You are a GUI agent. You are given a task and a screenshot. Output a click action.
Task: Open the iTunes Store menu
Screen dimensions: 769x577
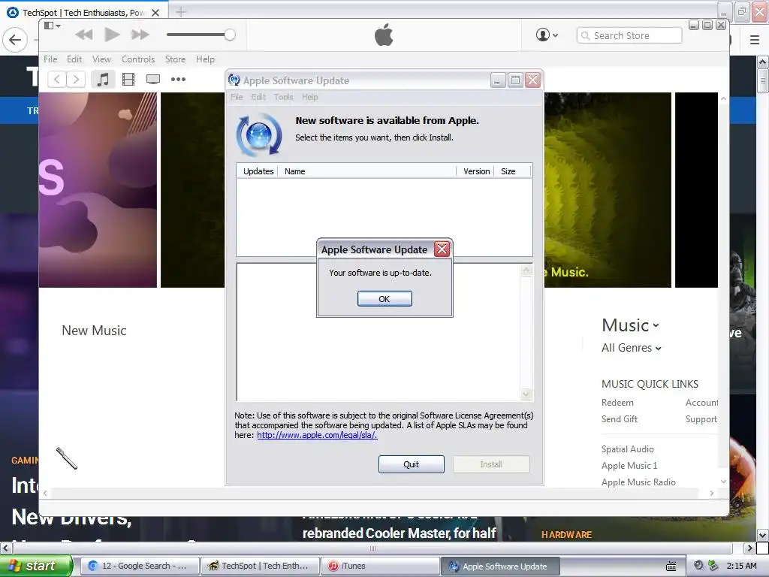pos(175,59)
